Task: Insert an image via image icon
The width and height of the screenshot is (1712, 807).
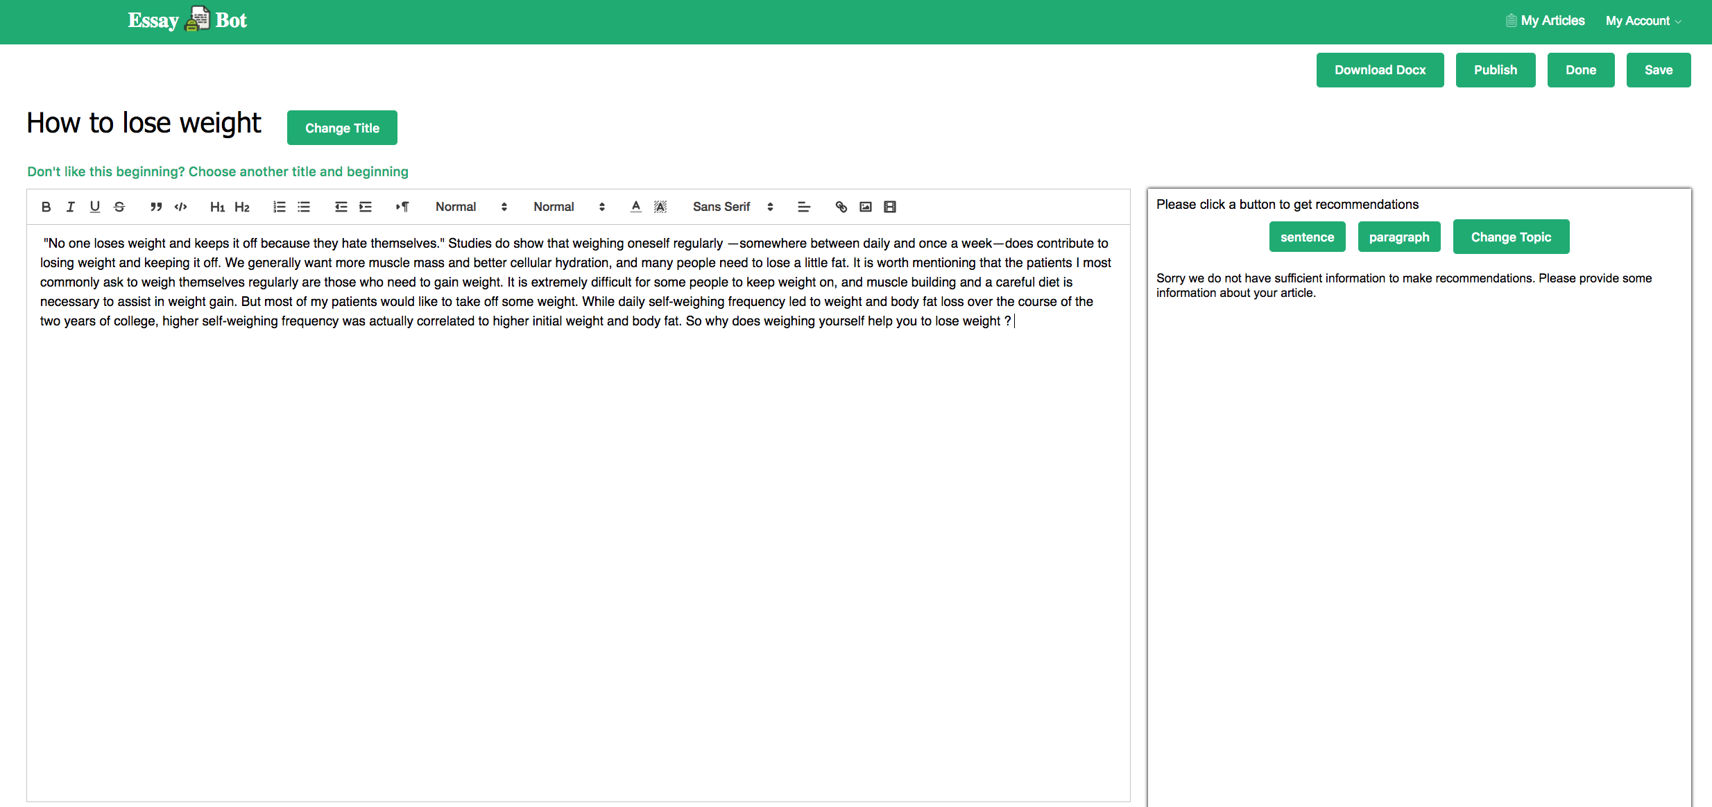Action: click(x=865, y=207)
